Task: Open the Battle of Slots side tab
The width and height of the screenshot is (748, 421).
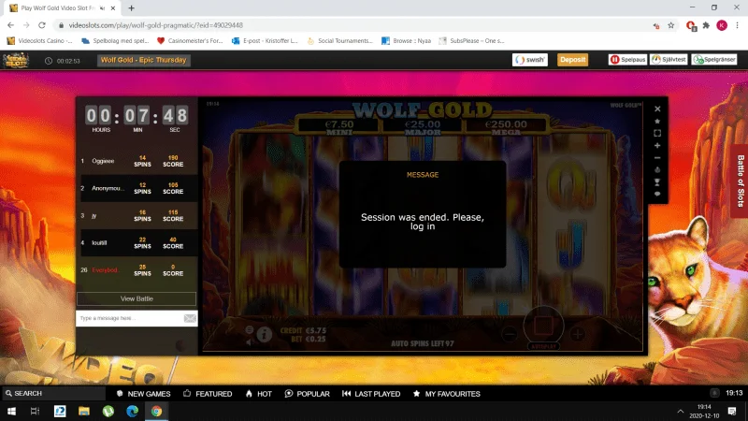Action: point(740,181)
